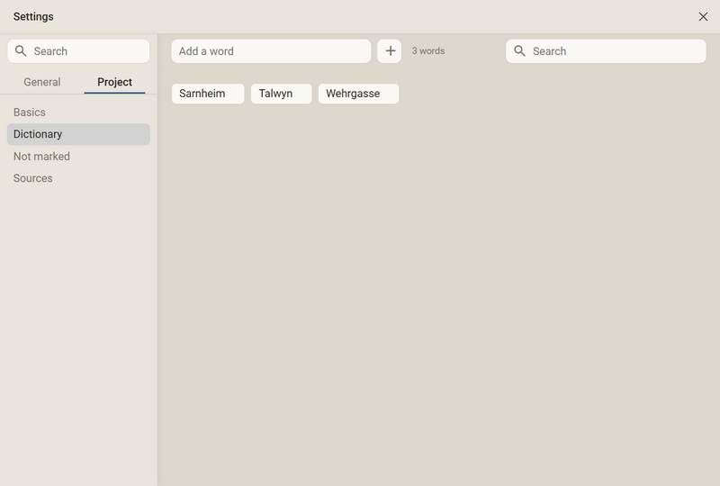
Task: Click the magnifier icon in sidebar search
Action: click(x=21, y=51)
